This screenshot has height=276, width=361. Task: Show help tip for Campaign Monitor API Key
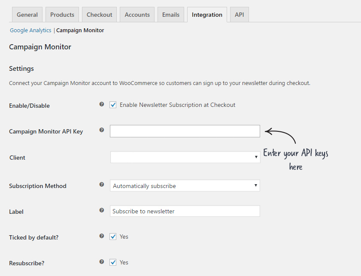coord(102,130)
